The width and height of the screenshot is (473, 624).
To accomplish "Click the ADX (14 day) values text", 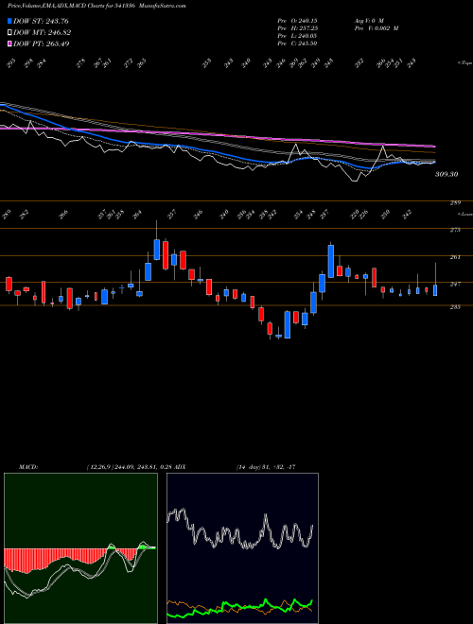I will click(x=266, y=467).
